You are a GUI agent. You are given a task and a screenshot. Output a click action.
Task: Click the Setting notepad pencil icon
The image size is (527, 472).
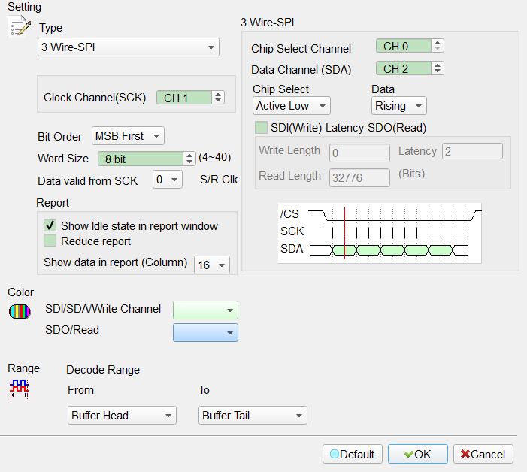(x=20, y=26)
